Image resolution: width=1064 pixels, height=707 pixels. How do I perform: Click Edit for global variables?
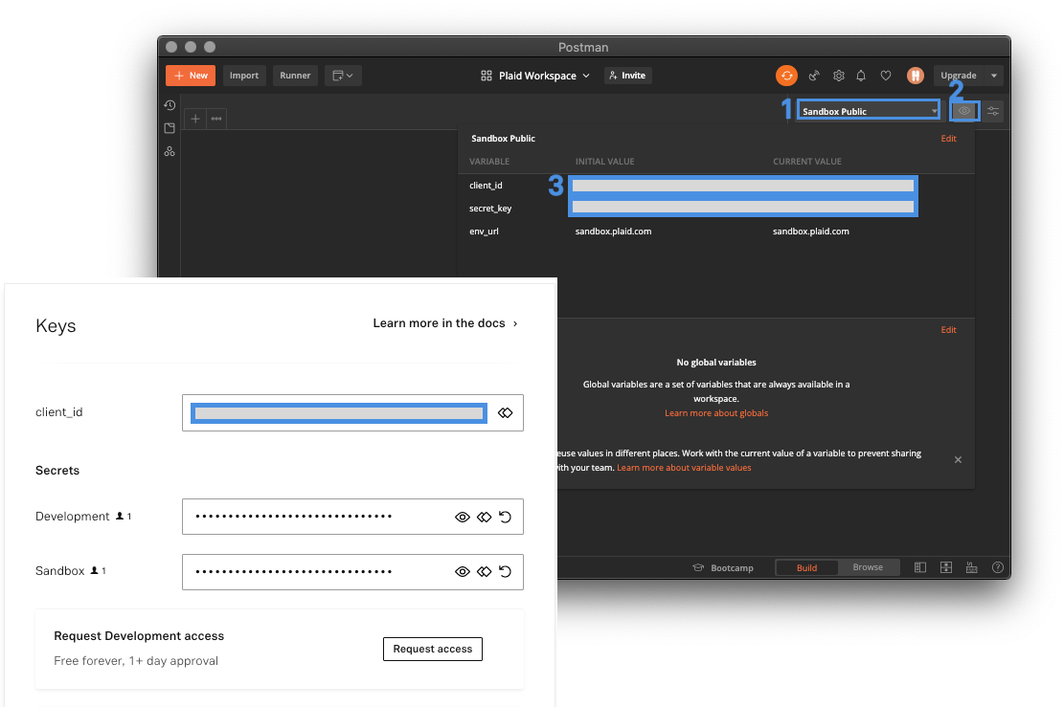pos(948,329)
